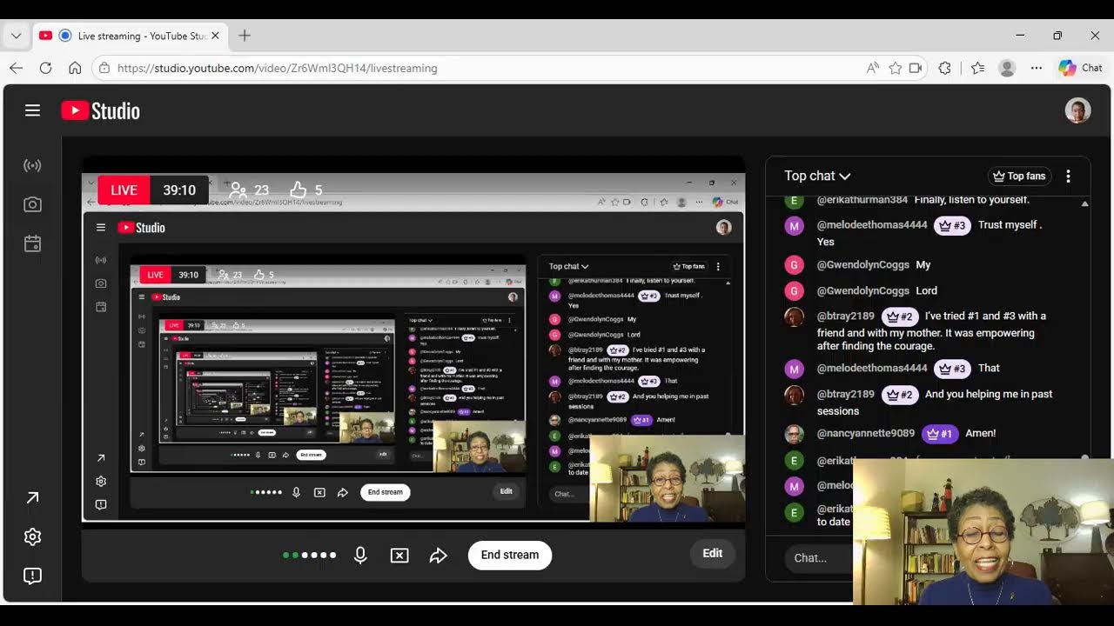Click the end-screen box icon beside the microphone
The height and width of the screenshot is (626, 1114).
pos(399,555)
